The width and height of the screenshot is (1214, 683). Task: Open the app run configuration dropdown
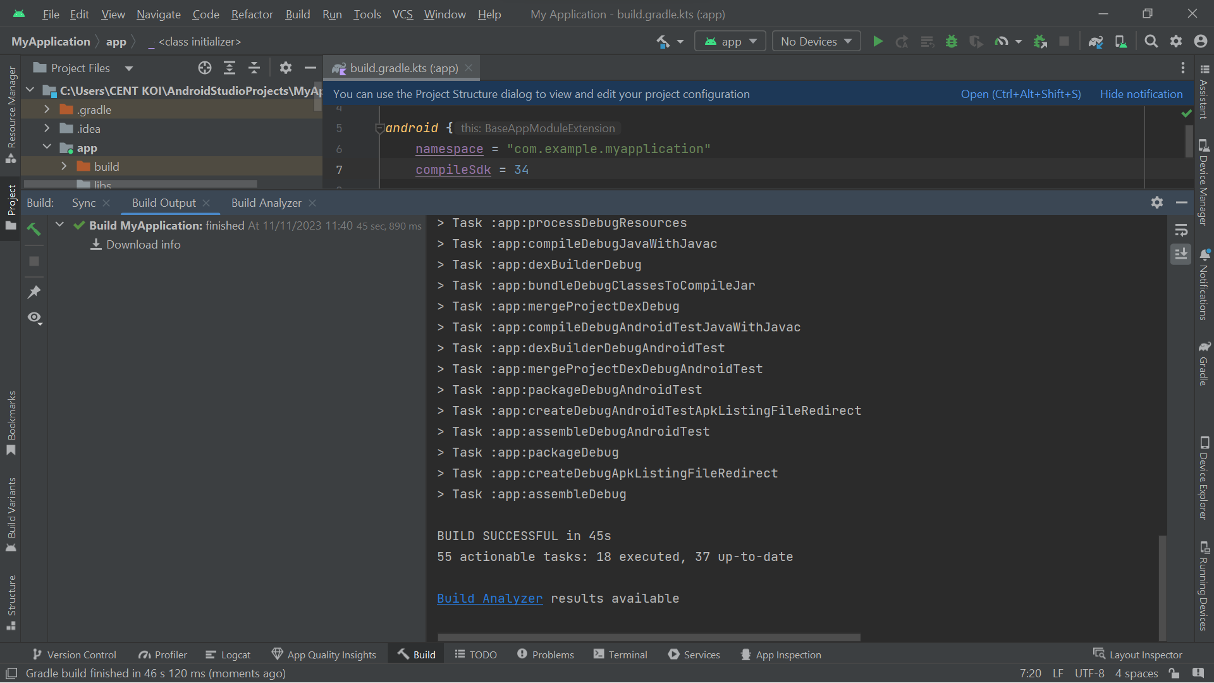click(730, 42)
